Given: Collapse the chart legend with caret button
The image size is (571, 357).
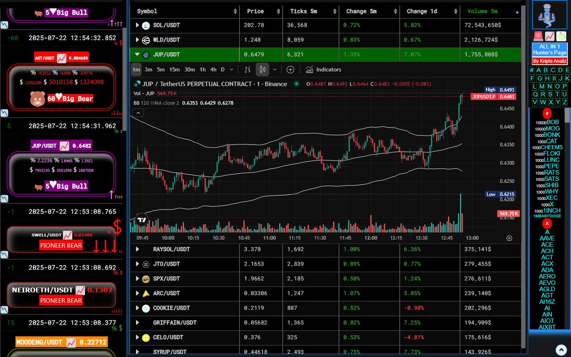Looking at the screenshot, I should tap(138, 113).
